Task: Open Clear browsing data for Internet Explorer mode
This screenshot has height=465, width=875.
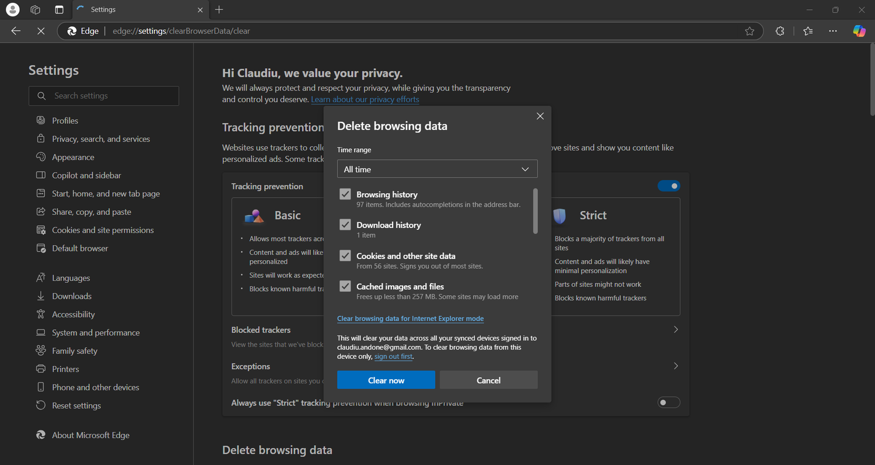Action: [411, 319]
